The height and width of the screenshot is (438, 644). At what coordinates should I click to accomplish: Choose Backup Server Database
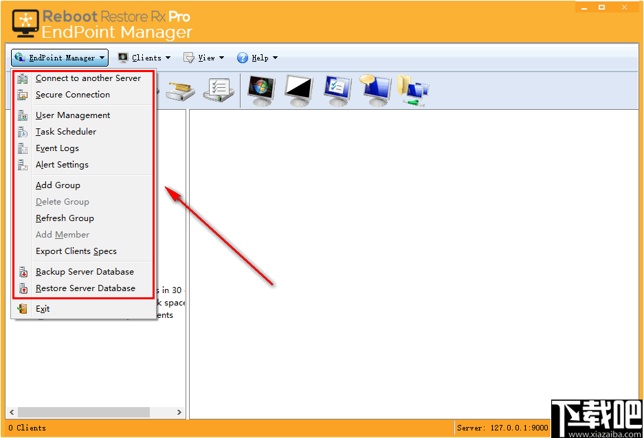point(83,272)
